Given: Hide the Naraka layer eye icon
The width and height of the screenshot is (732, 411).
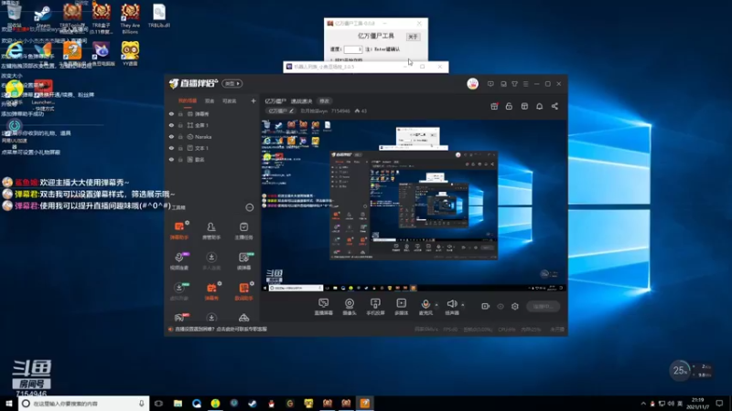Looking at the screenshot, I should 171,136.
